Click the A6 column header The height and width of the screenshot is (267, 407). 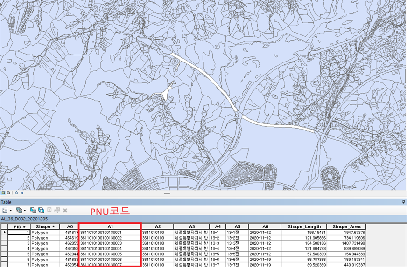pos(265,226)
